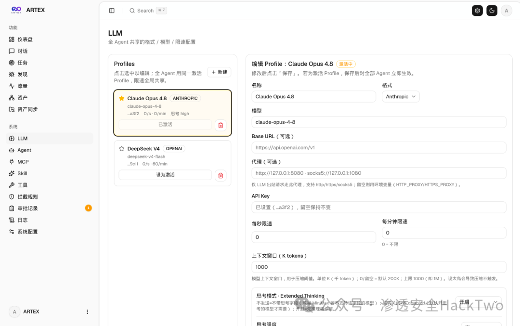Star the DeepSeek V4 profile
Screen dimensions: 520x326
pos(122,149)
